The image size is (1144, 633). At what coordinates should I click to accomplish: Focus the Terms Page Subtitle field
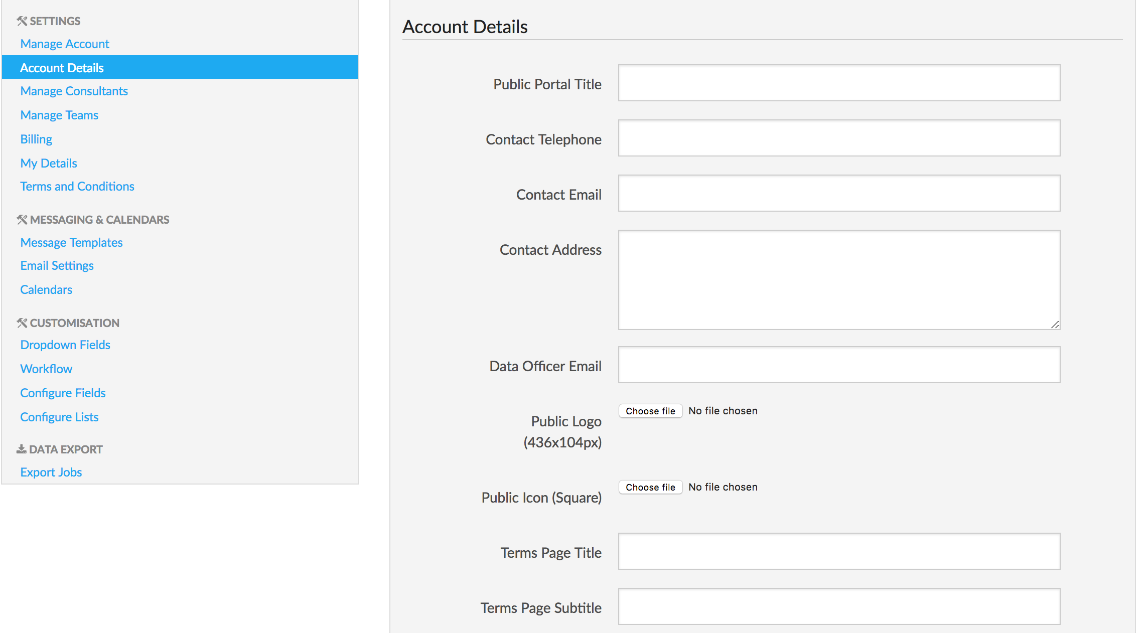[x=839, y=606]
